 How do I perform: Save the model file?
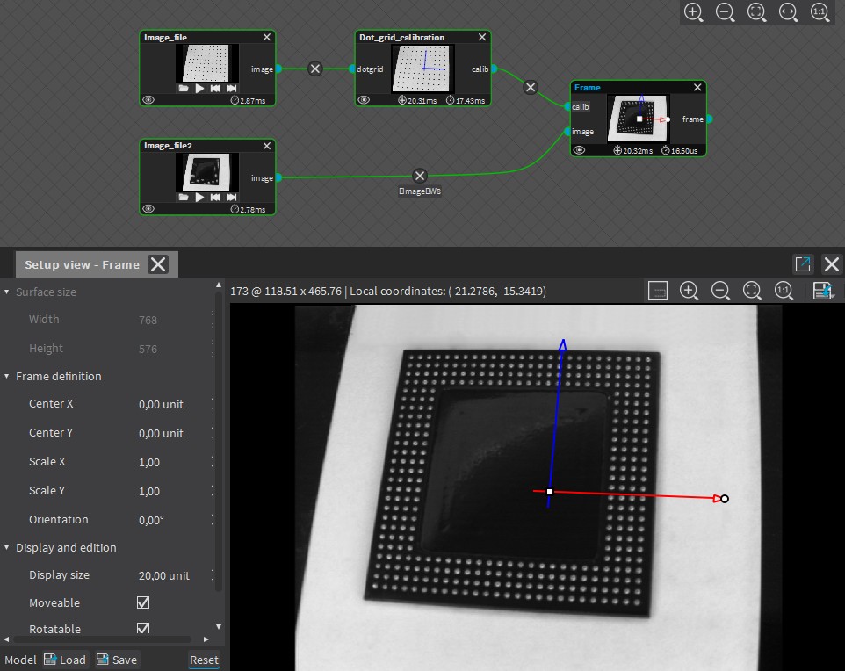click(117, 660)
